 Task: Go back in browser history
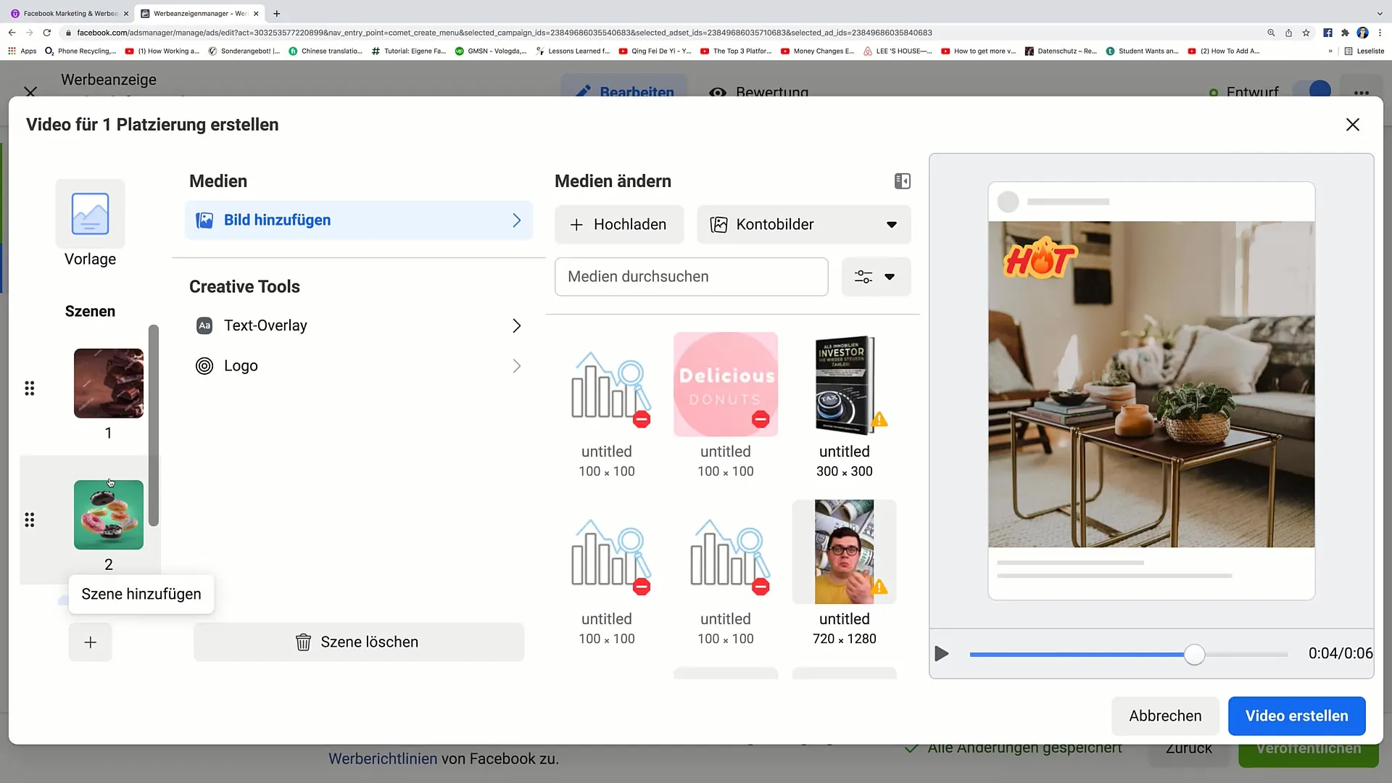coord(12,33)
